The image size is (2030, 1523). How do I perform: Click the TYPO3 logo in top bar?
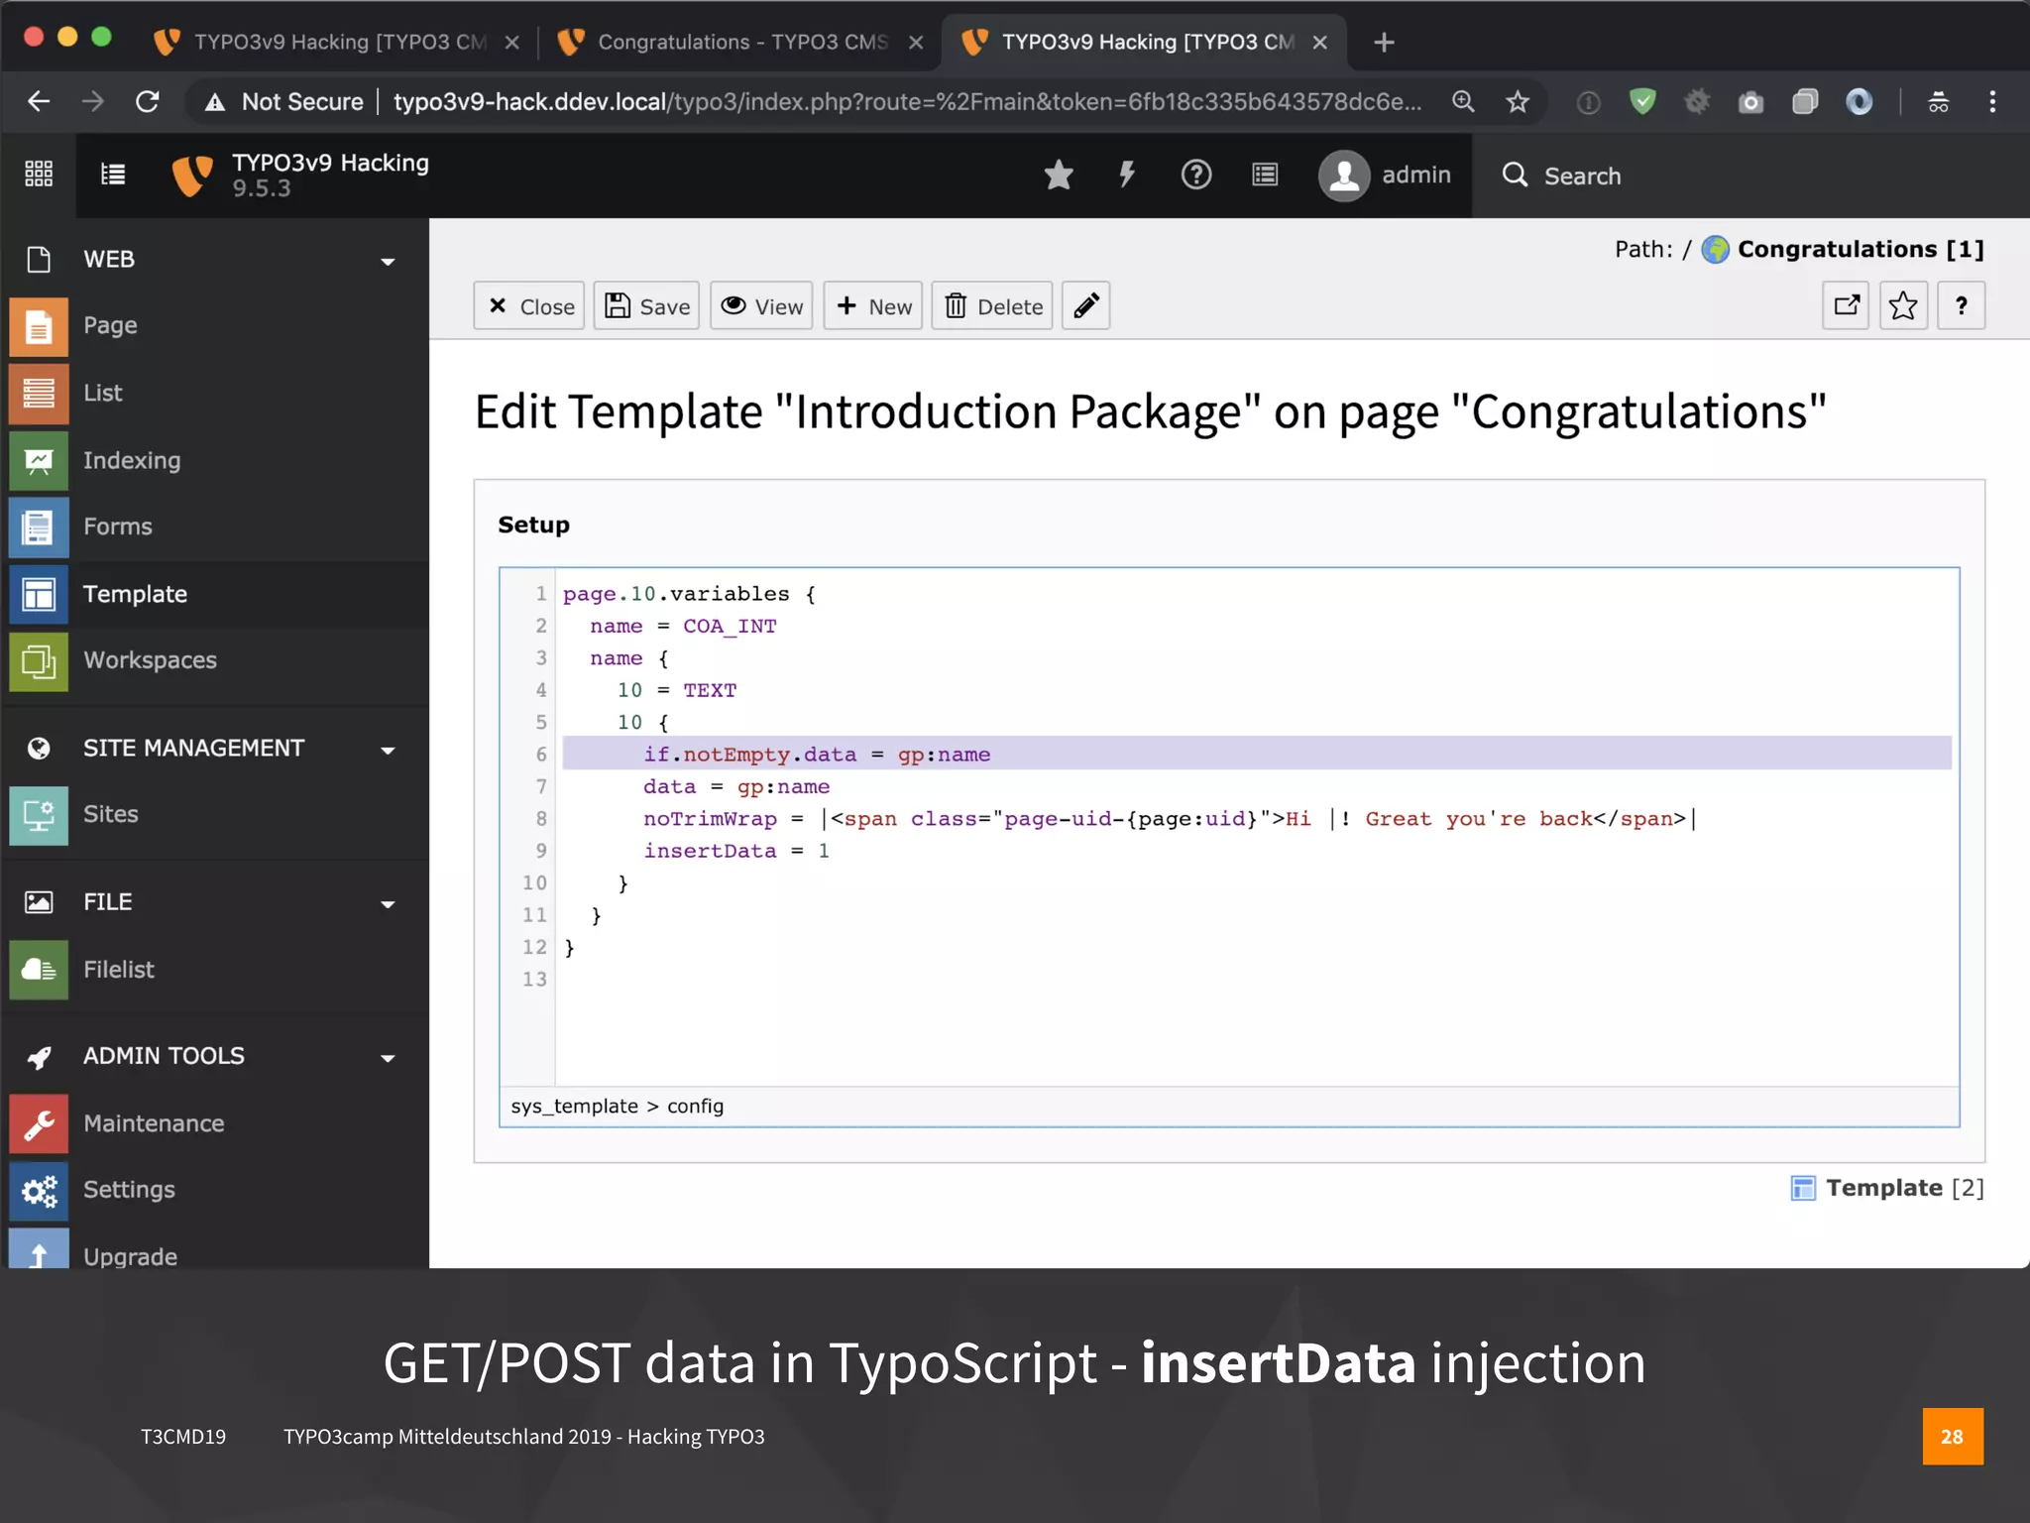(x=192, y=175)
